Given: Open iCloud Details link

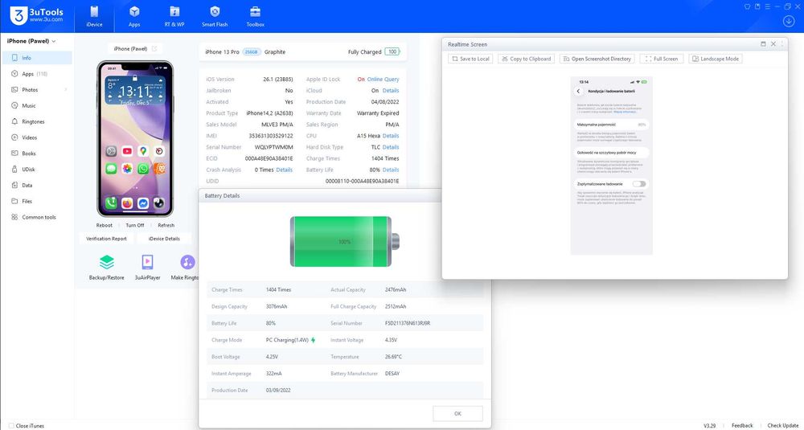Looking at the screenshot, I should (x=391, y=91).
